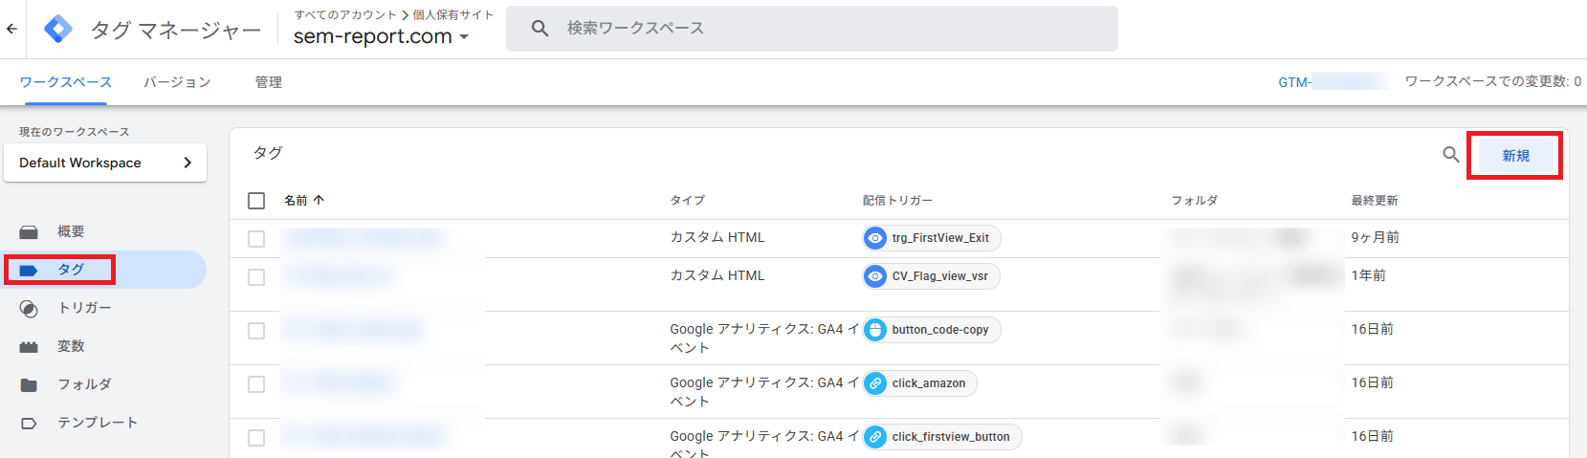Image resolution: width=1587 pixels, height=458 pixels.
Task: Click the Tag Manager logo icon
Action: coord(58,29)
